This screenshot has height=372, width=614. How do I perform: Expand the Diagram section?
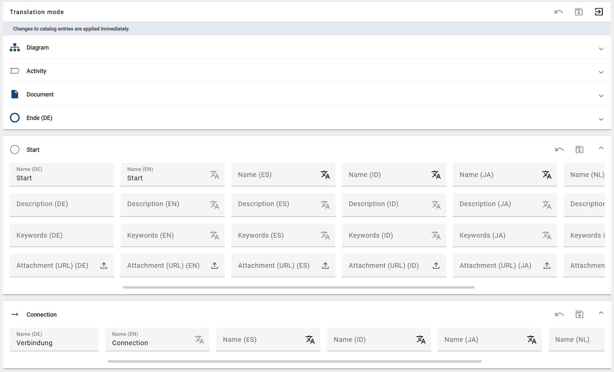coord(601,49)
